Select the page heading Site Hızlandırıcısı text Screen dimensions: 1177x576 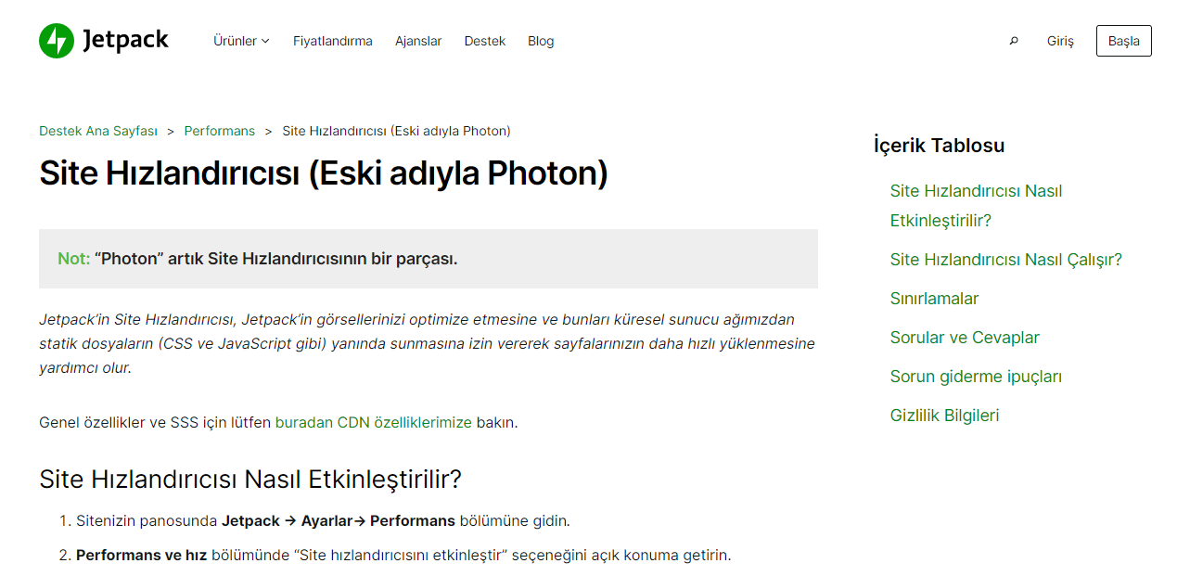pyautogui.click(x=323, y=173)
